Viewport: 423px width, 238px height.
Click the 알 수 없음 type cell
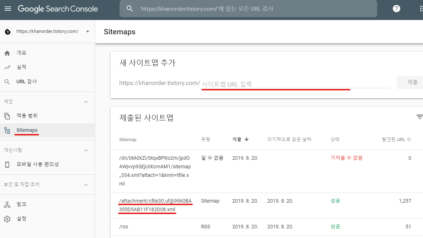212,158
